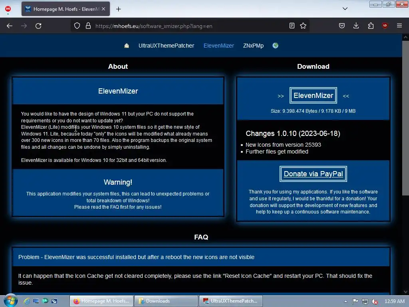Show hidden system tray icons
Viewport: 409px width, 307px height.
[345, 301]
